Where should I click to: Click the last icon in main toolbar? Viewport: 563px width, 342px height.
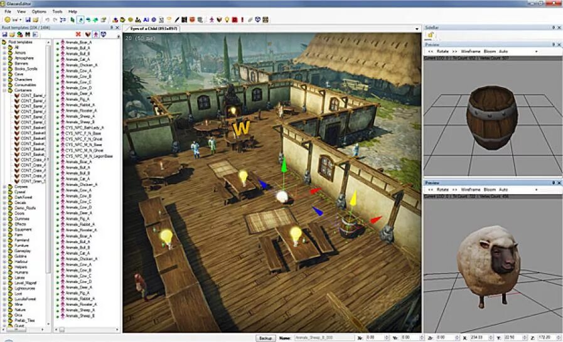(265, 19)
